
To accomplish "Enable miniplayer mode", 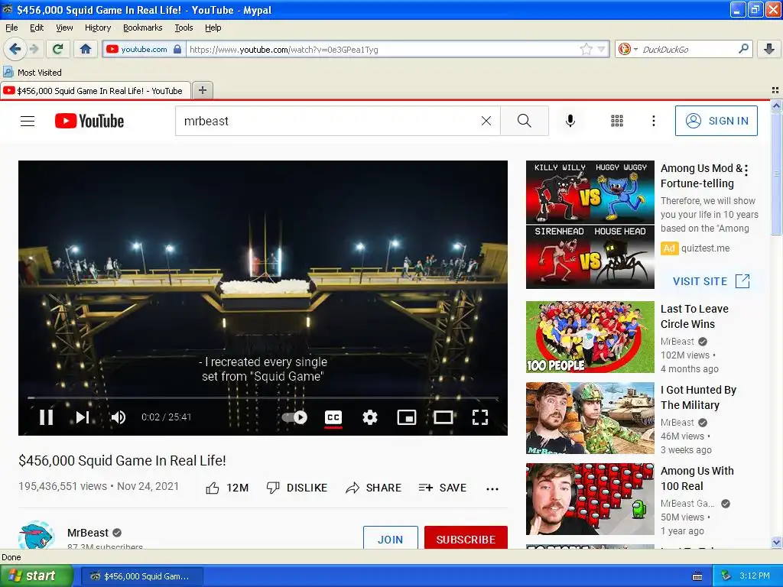I will click(407, 417).
